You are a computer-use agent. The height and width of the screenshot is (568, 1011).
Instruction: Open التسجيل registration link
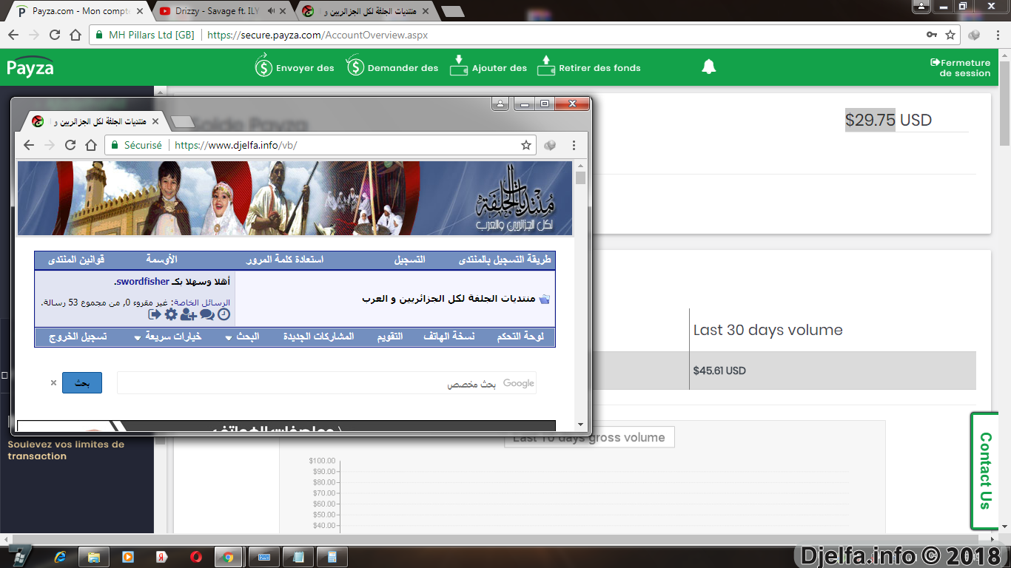[x=409, y=260]
